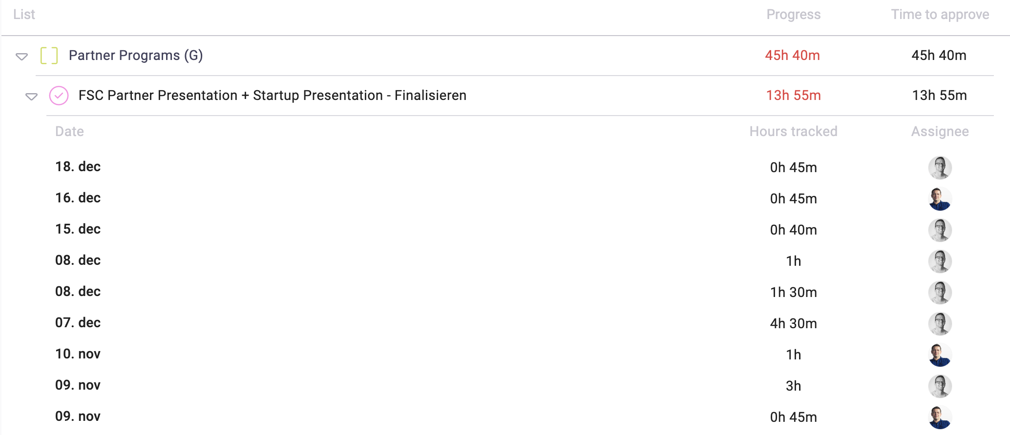
Task: Select the 18. dec time entry
Action: [78, 167]
